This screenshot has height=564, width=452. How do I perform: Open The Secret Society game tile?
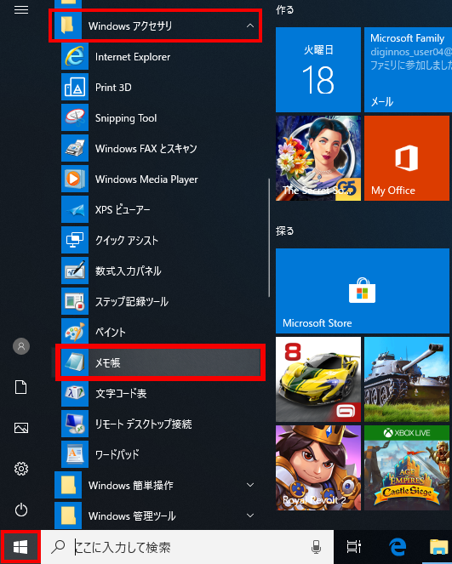tap(318, 158)
